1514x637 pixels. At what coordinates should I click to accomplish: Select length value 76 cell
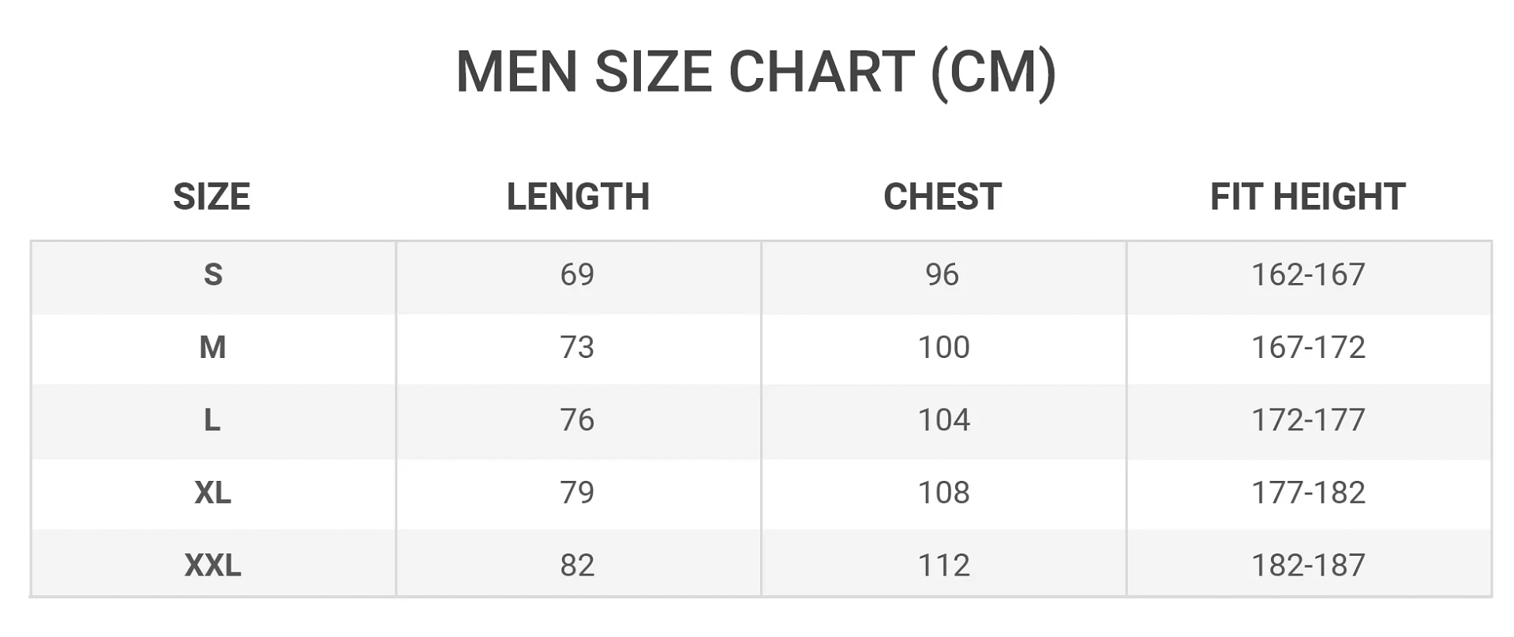[577, 419]
